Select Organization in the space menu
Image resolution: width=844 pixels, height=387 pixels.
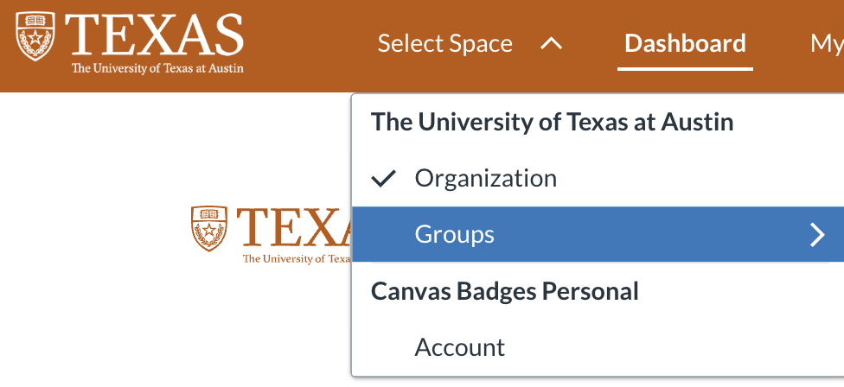[485, 179]
